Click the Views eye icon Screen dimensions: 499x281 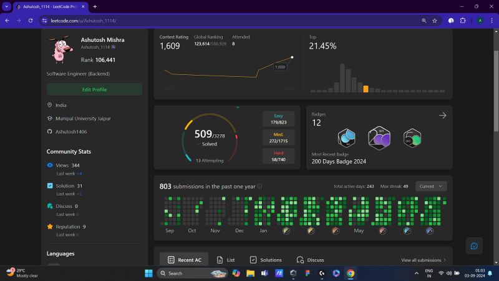click(50, 165)
